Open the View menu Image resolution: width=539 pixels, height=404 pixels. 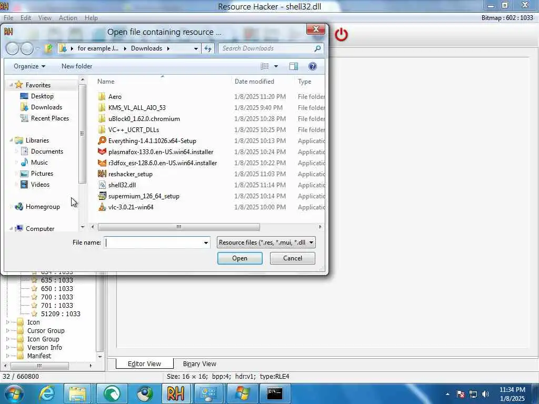45,18
